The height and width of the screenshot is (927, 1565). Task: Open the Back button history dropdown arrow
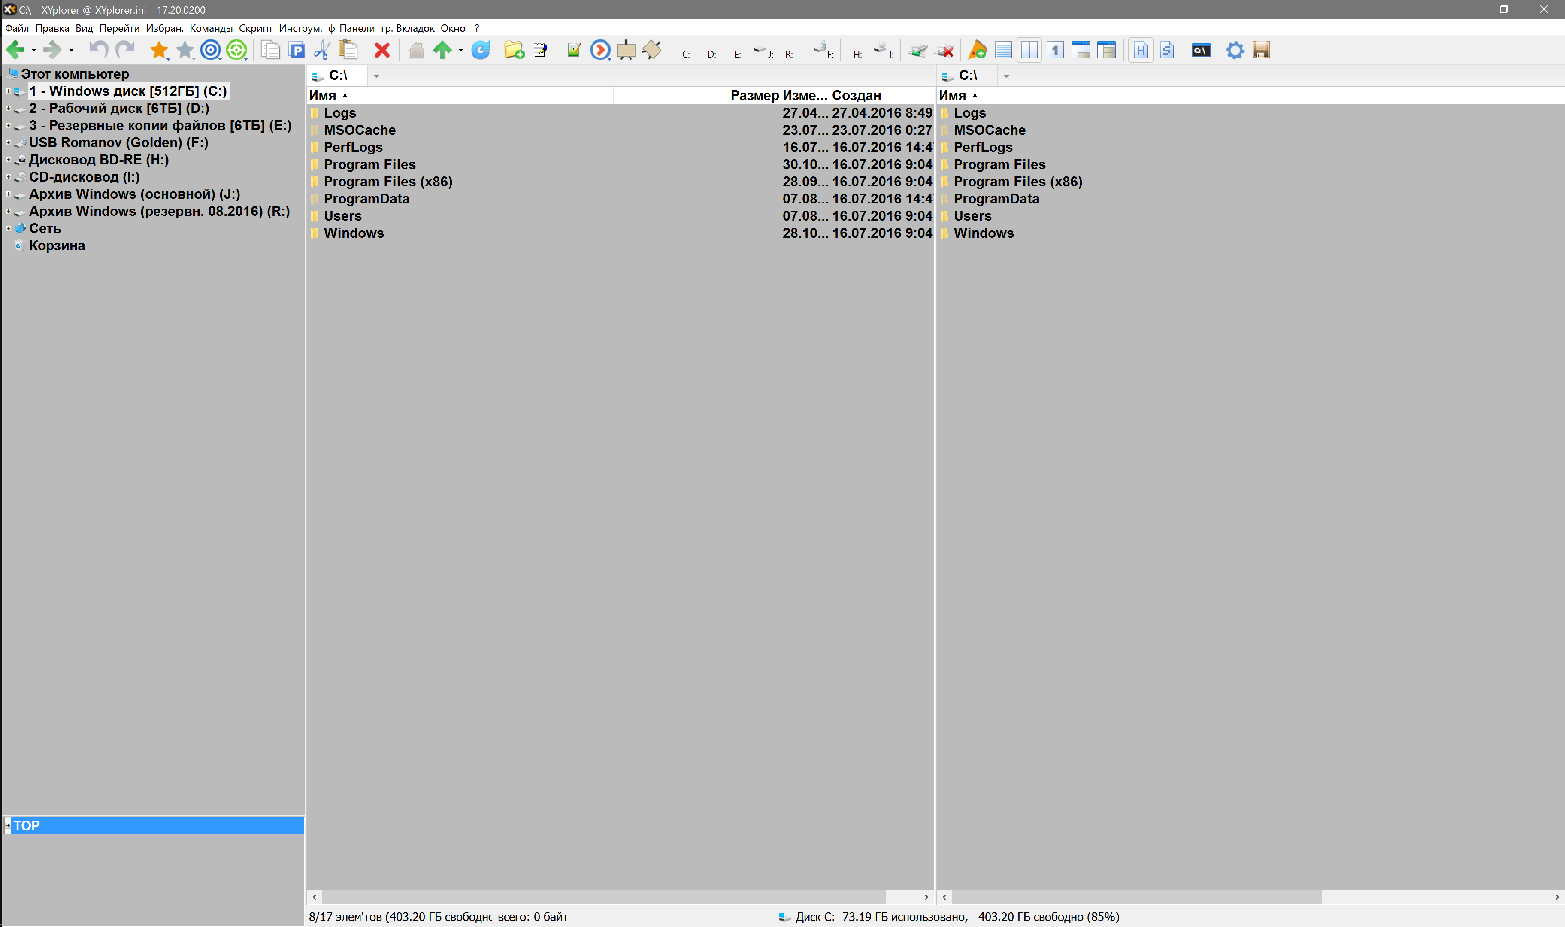(x=34, y=50)
